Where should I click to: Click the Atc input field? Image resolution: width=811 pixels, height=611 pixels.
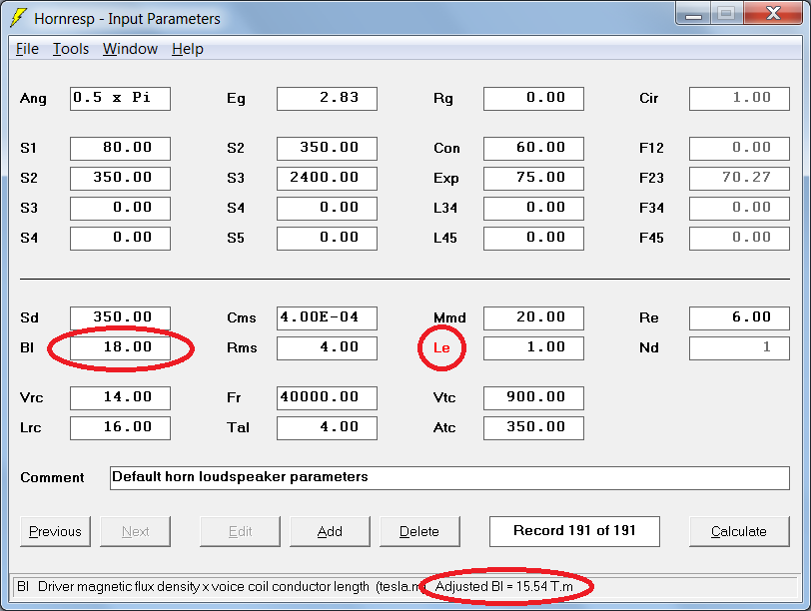[533, 428]
